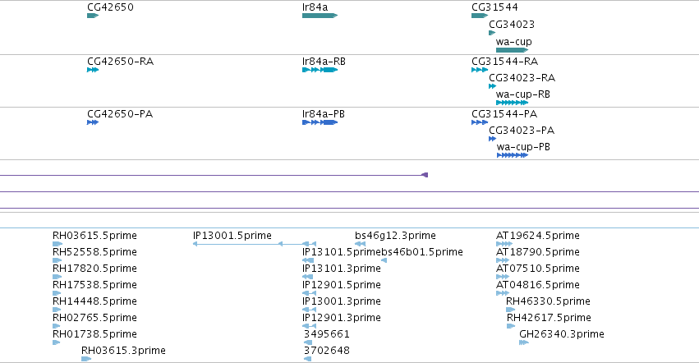
Task: Click the RH17820.5prime label
Action: click(x=94, y=269)
